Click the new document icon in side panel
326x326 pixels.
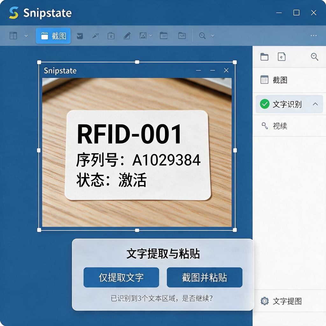click(281, 57)
